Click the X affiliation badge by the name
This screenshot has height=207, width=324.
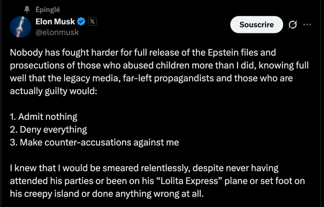click(92, 21)
